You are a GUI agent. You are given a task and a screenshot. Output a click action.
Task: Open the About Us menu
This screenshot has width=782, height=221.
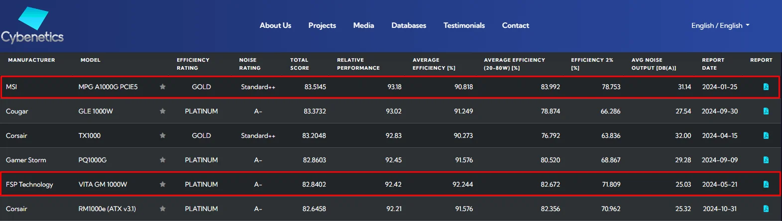275,25
